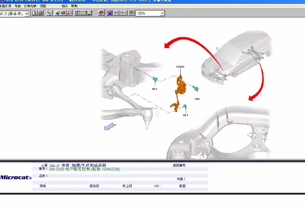Click the alpha symbol toolbar icon
This screenshot has width=305, height=209.
(63, 13)
